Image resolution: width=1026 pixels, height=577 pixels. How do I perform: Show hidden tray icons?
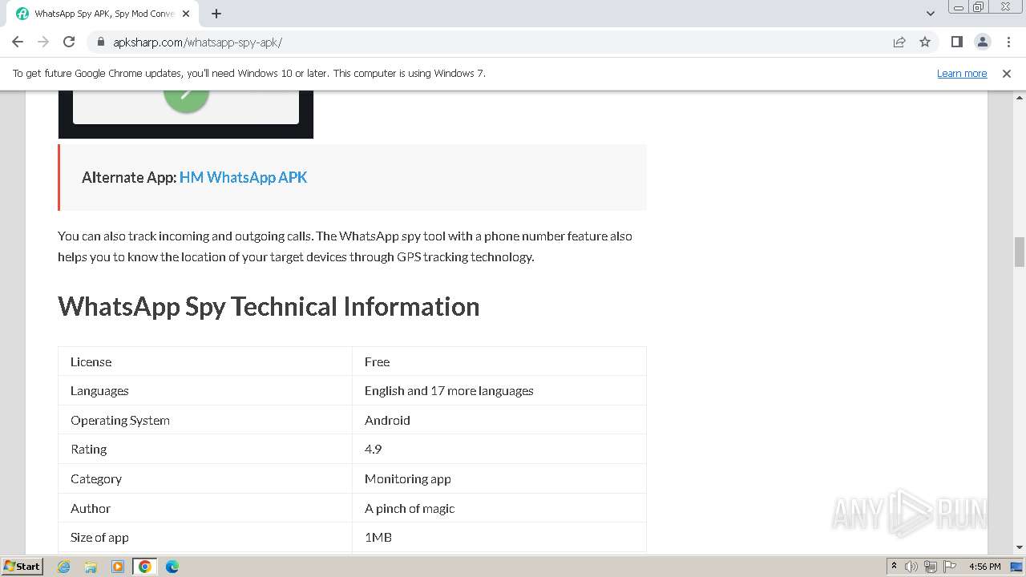(x=894, y=567)
